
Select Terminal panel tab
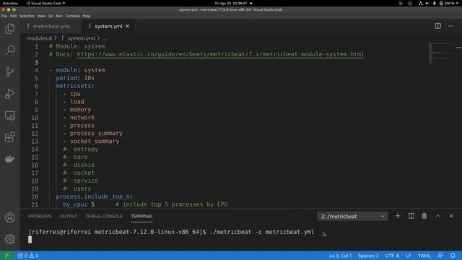(141, 216)
